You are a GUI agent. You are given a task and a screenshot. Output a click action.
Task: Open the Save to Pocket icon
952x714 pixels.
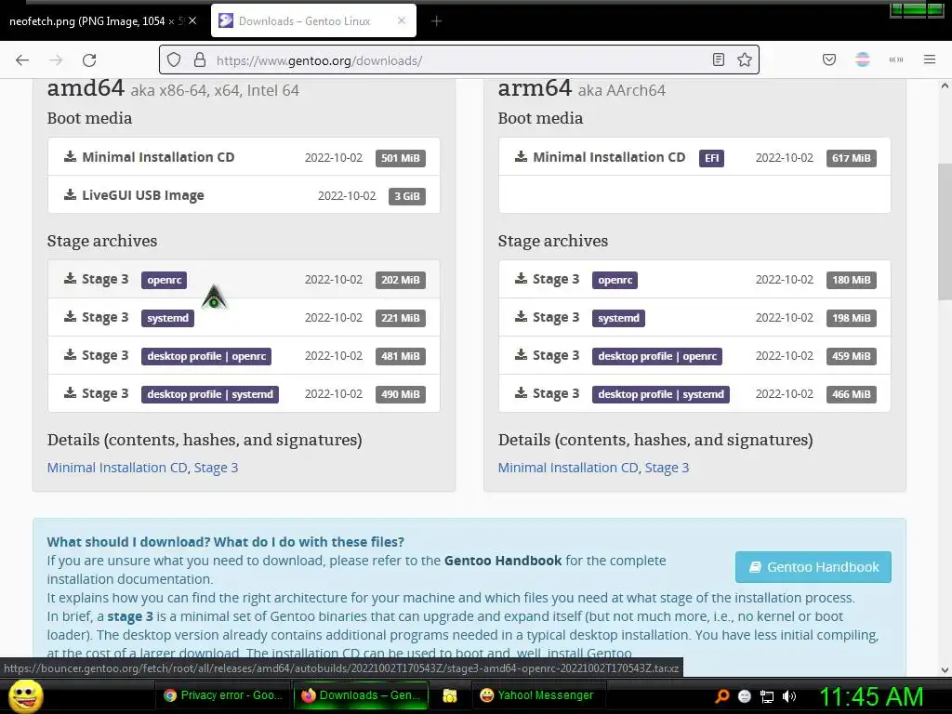click(829, 59)
